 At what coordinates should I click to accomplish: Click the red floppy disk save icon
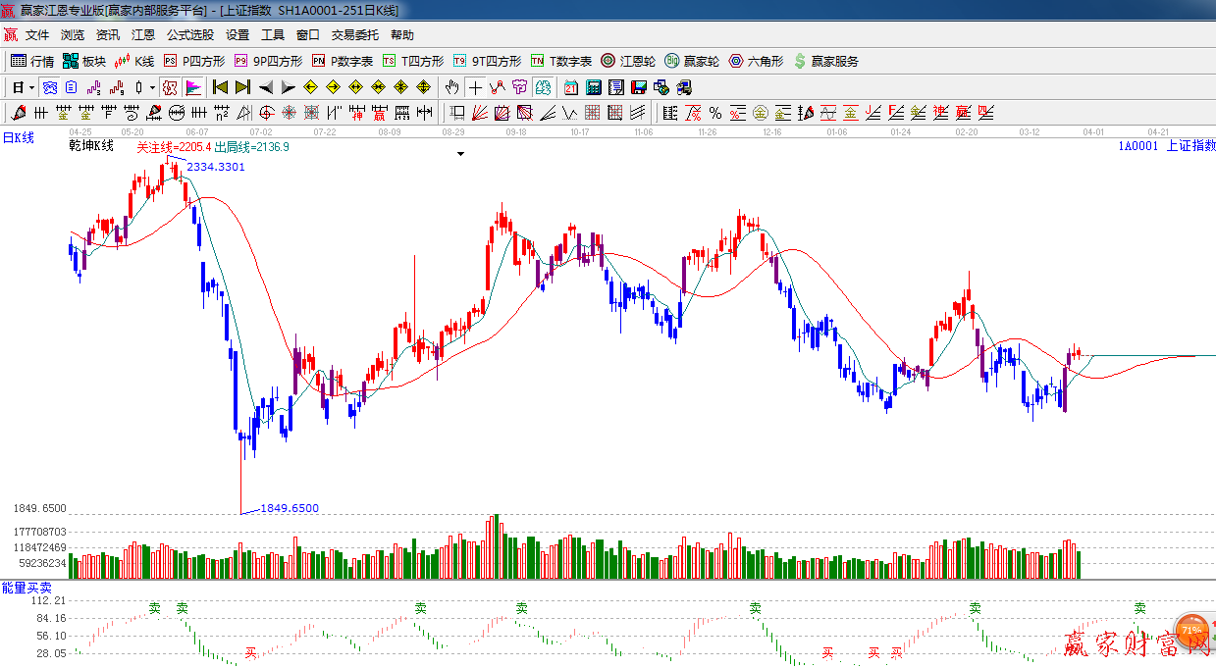639,87
